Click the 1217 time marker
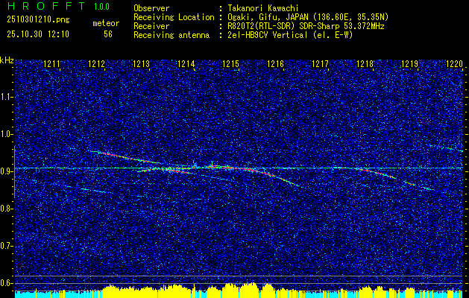The height and width of the screenshot is (298, 469). tap(320, 63)
